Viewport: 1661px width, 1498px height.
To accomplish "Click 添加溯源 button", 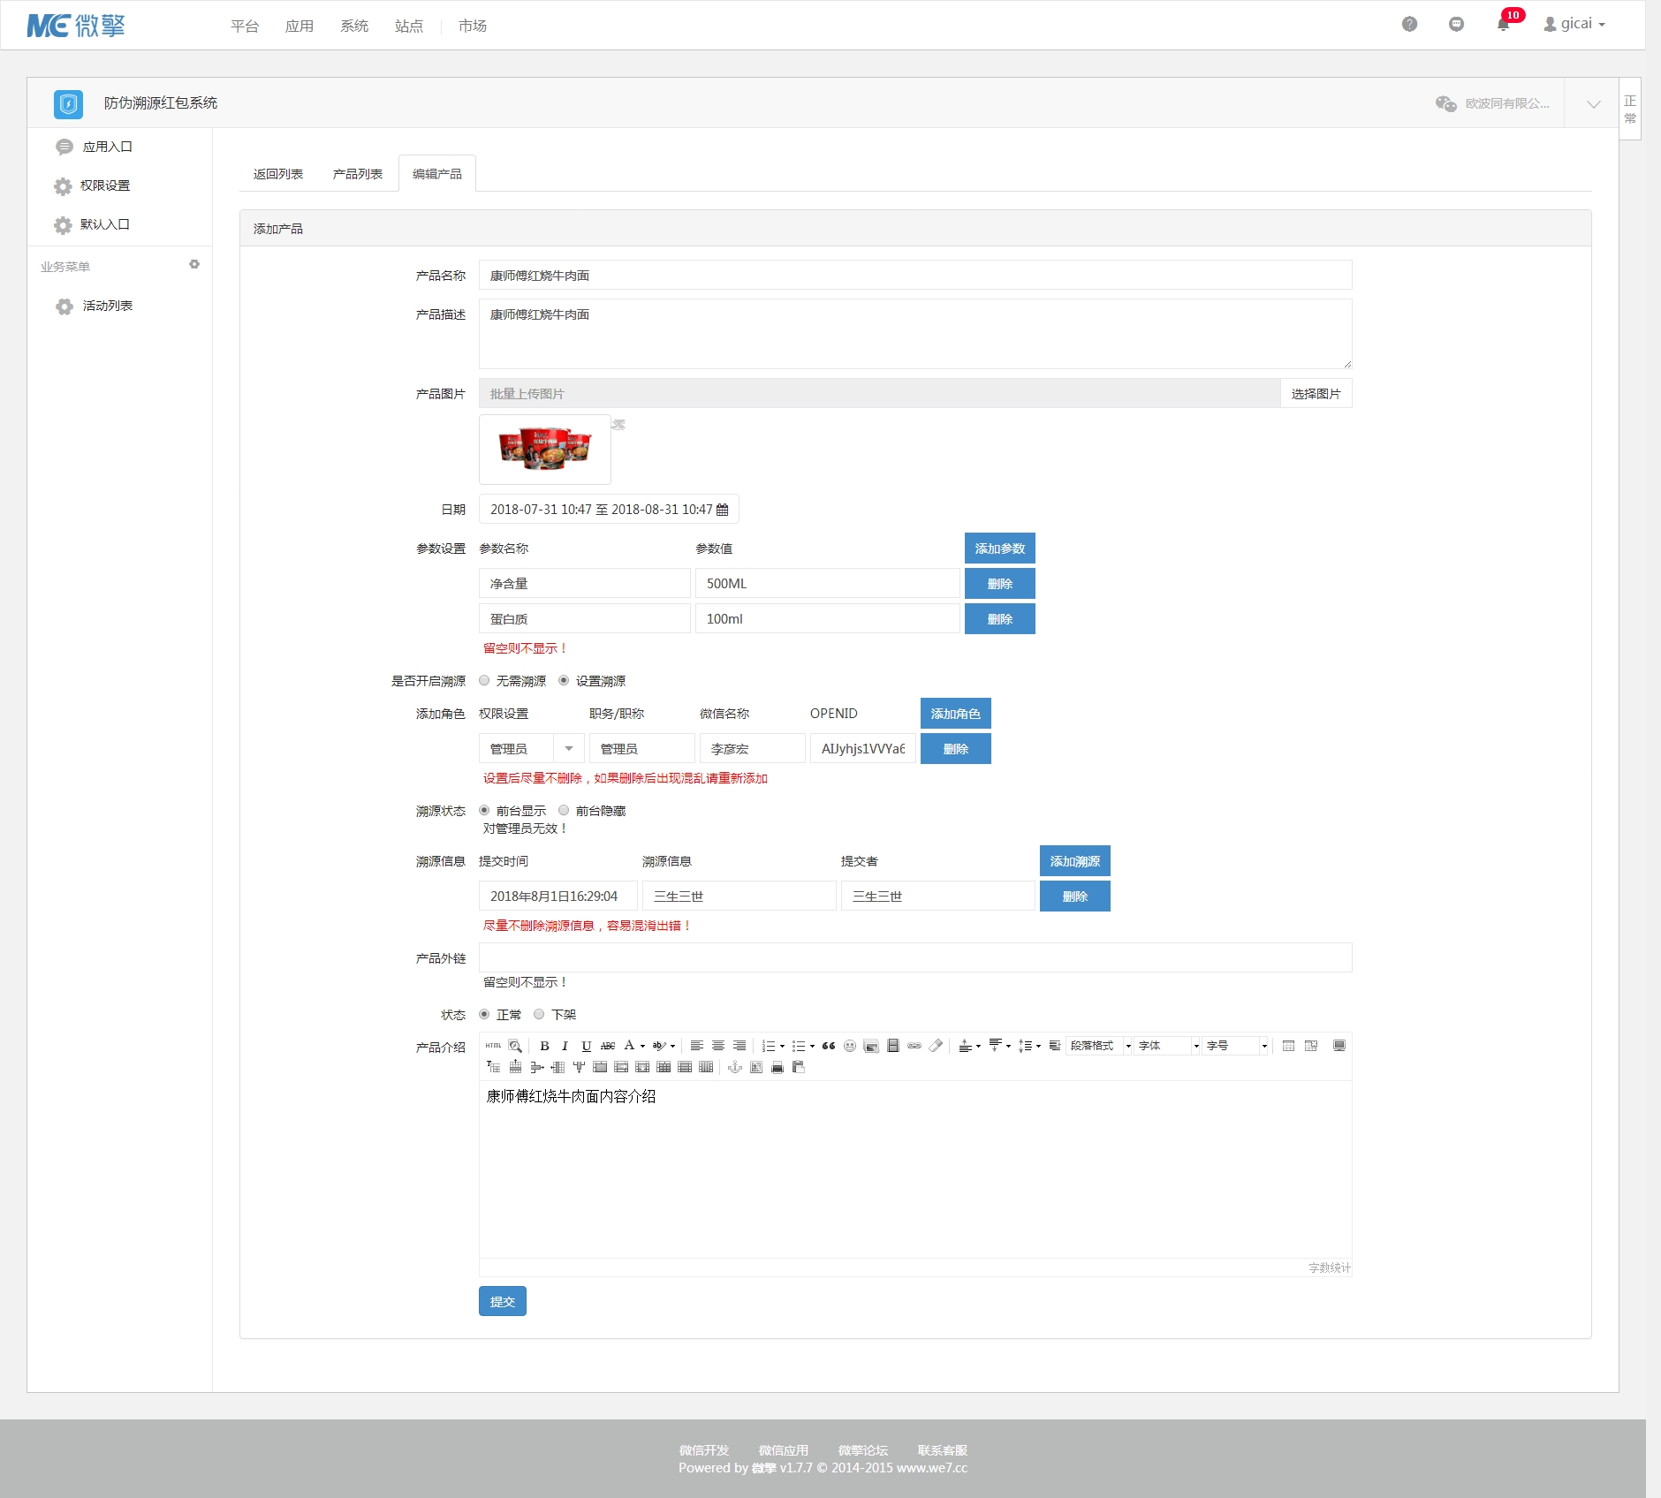I will [x=1075, y=860].
